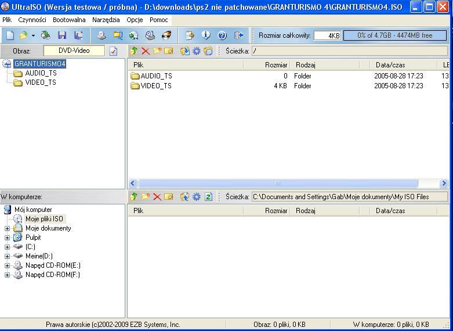Click the Rename icon in image pane toolbar

(169, 51)
